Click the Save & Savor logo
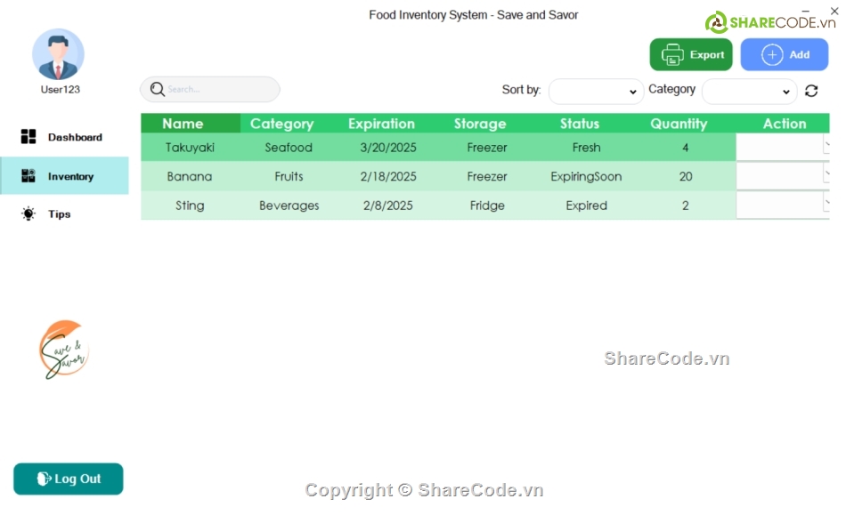 click(x=63, y=350)
